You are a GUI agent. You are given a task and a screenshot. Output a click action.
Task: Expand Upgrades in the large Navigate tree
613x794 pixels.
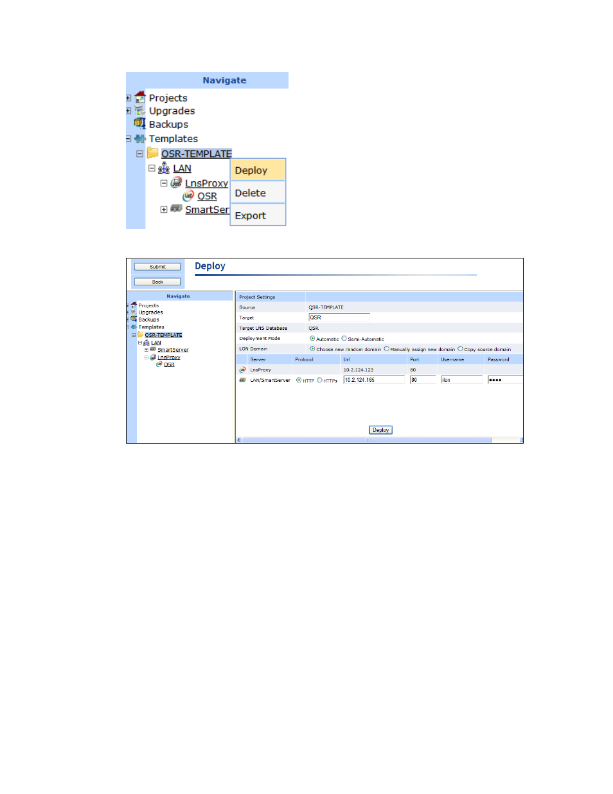129,111
